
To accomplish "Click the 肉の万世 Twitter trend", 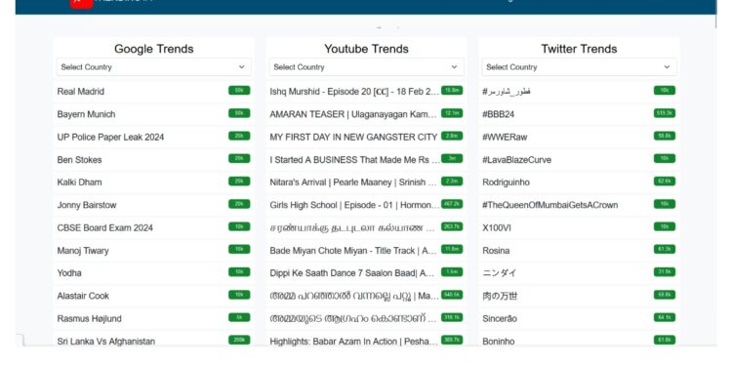I will [x=500, y=296].
